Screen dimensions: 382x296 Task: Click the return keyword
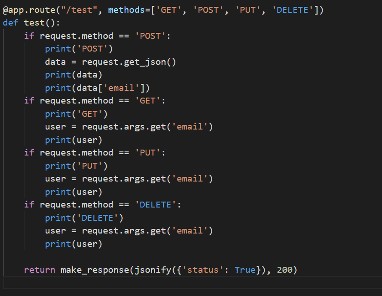pos(39,270)
